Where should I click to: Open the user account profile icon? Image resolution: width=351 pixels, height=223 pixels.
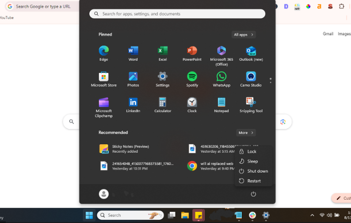(x=103, y=194)
